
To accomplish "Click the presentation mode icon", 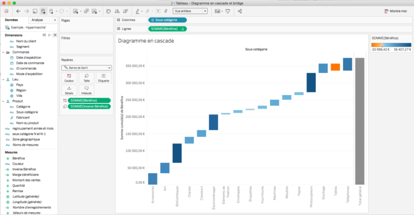I will point(228,11).
